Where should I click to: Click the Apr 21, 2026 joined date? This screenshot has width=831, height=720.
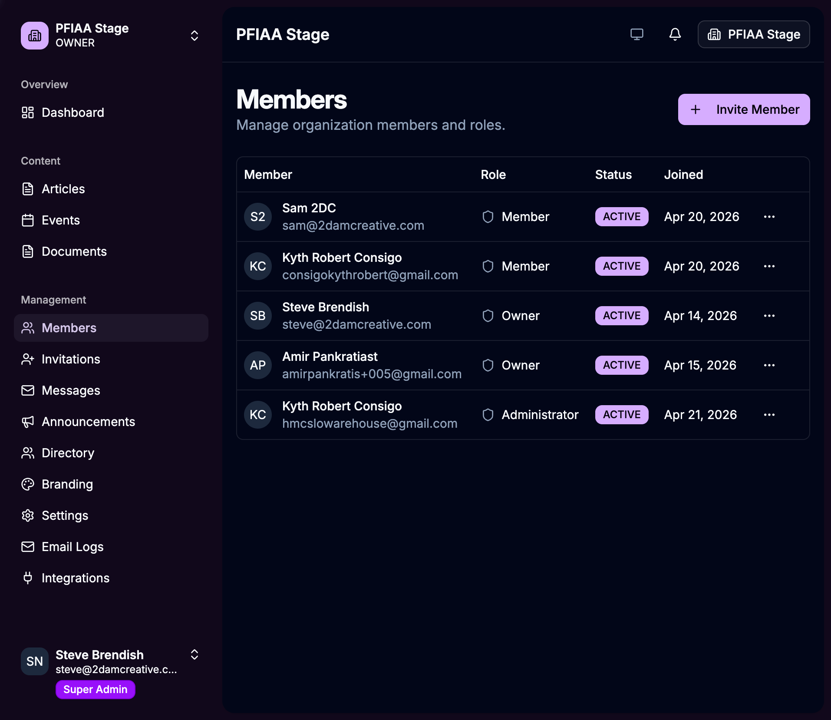click(x=700, y=415)
